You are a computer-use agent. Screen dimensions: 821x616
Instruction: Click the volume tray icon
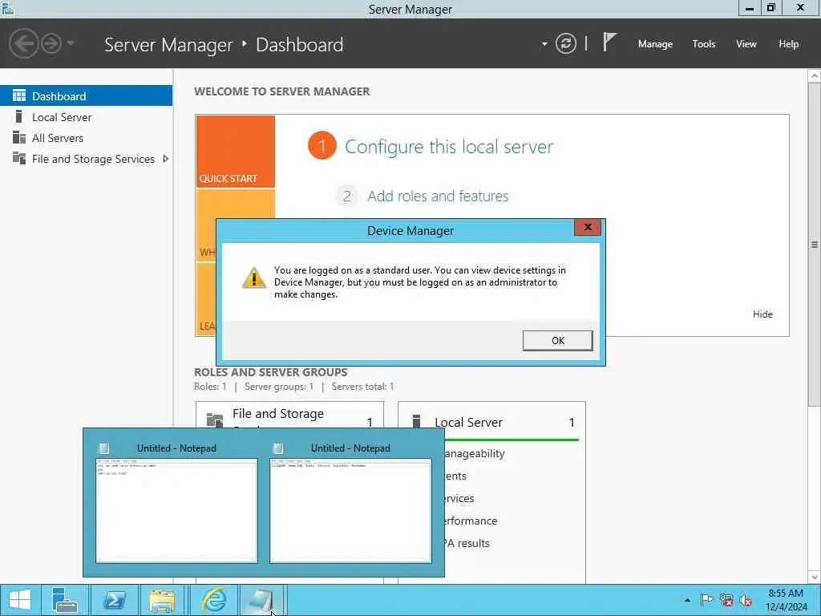click(746, 600)
